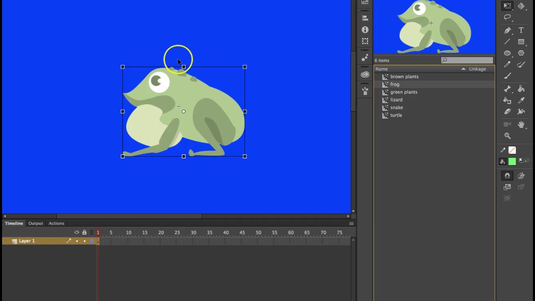Select the PolyStar hexagon tool
The width and height of the screenshot is (535, 301).
click(x=521, y=53)
